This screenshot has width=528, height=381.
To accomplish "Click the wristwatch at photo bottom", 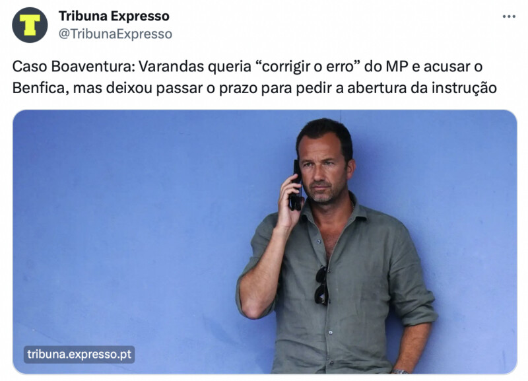I will click(x=400, y=371).
